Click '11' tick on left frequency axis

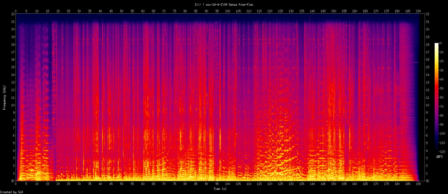point(13,97)
